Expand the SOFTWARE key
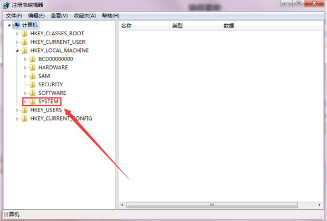 coord(25,93)
